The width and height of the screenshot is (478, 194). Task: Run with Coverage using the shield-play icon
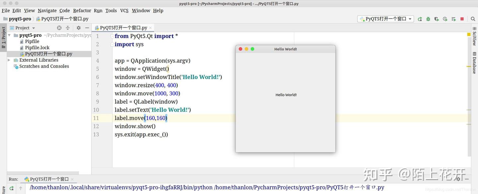[x=437, y=19]
